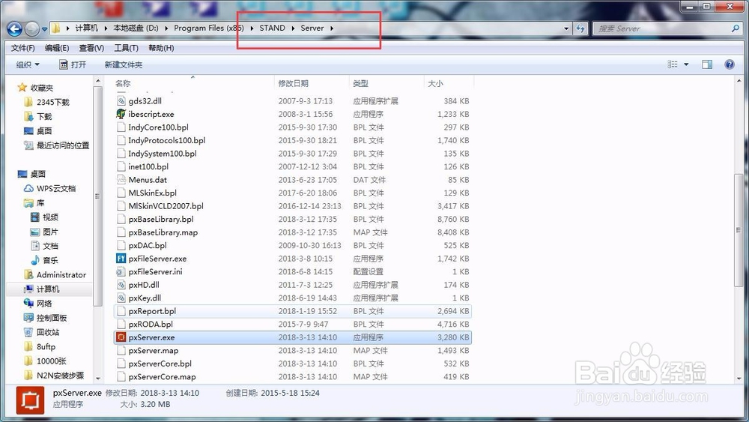Open the view options dropdown arrow
749x422 pixels.
tap(686, 64)
